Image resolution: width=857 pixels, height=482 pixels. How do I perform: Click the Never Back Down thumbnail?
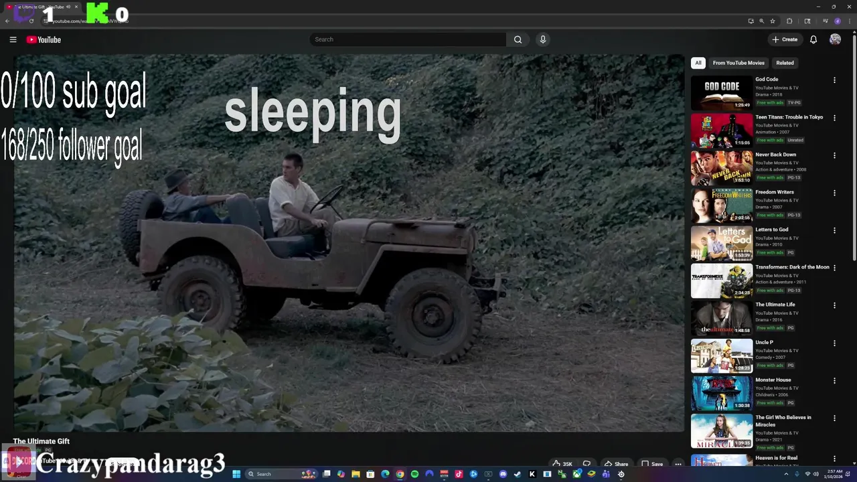(722, 167)
